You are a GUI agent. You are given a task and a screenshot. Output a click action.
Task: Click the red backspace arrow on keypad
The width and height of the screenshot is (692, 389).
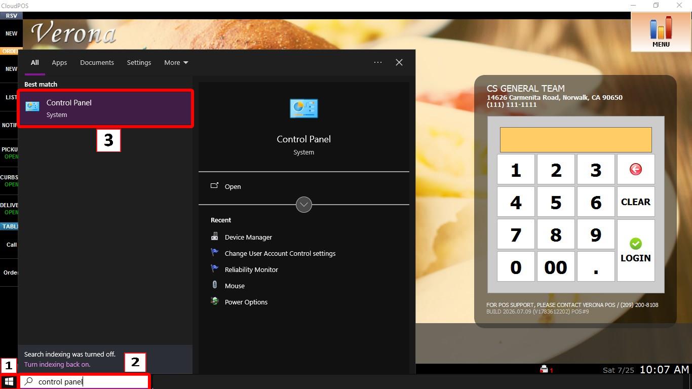coord(636,169)
